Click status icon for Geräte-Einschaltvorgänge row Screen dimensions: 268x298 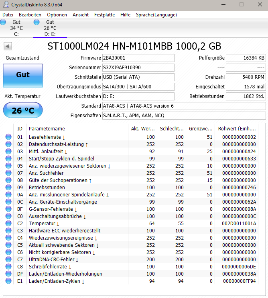[8, 202]
